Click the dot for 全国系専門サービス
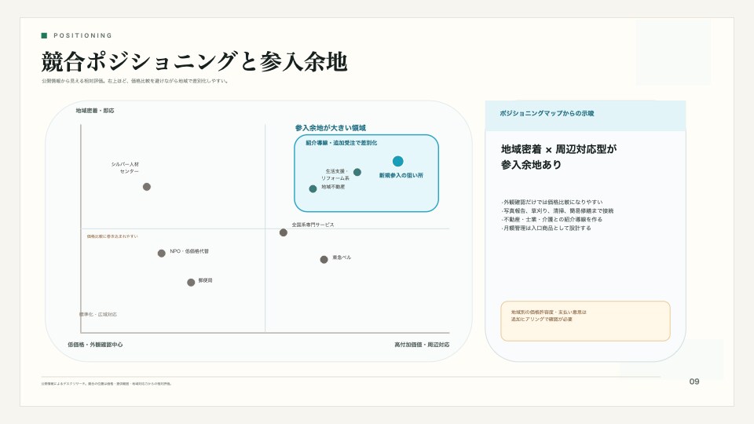Viewport: 754px width, 424px height. tap(284, 232)
